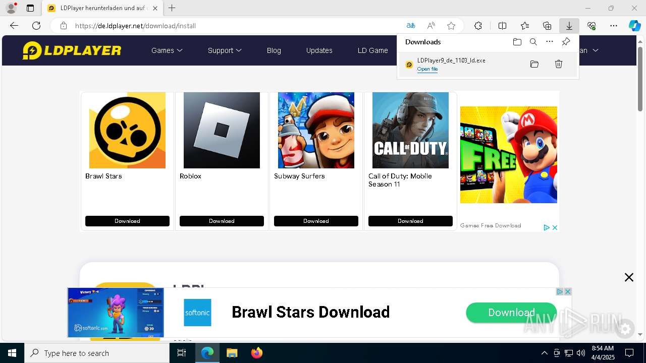
Task: Open the Updates menu item
Action: coord(319,50)
